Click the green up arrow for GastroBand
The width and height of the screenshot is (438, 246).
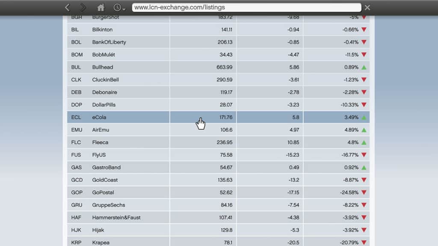364,167
